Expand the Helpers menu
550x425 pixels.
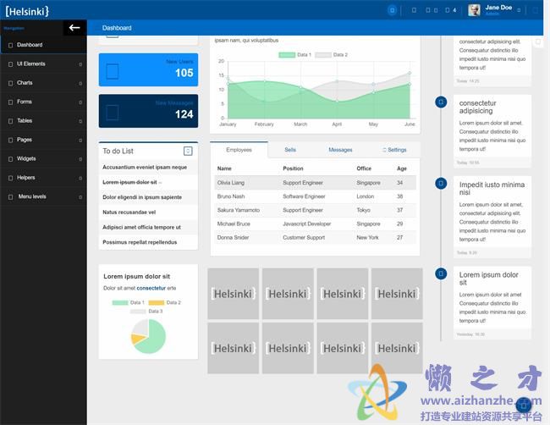coord(43,178)
